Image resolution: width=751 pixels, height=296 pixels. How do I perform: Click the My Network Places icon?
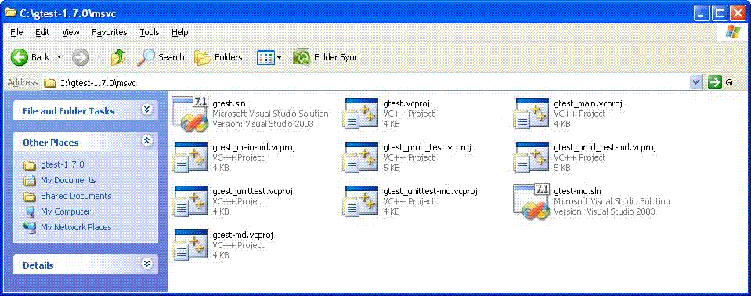[x=30, y=228]
